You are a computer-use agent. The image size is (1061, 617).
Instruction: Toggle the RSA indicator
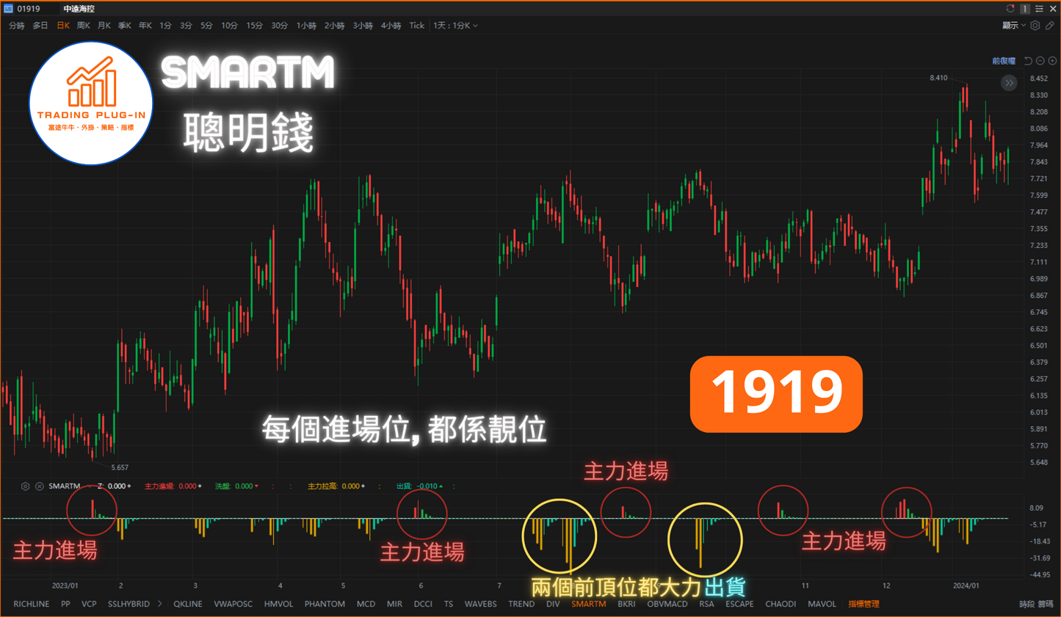[x=706, y=604]
